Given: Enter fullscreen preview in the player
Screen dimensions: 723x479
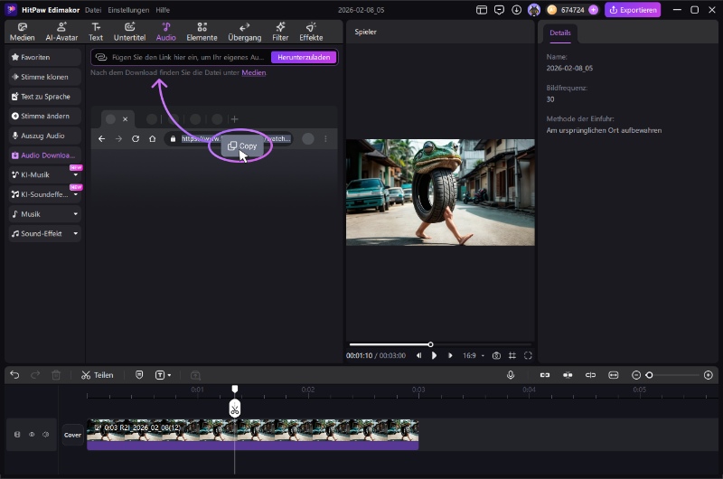Looking at the screenshot, I should pos(528,356).
